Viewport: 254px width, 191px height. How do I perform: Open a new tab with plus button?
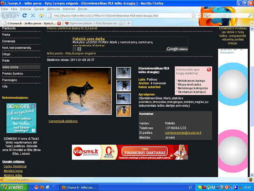coord(129,23)
